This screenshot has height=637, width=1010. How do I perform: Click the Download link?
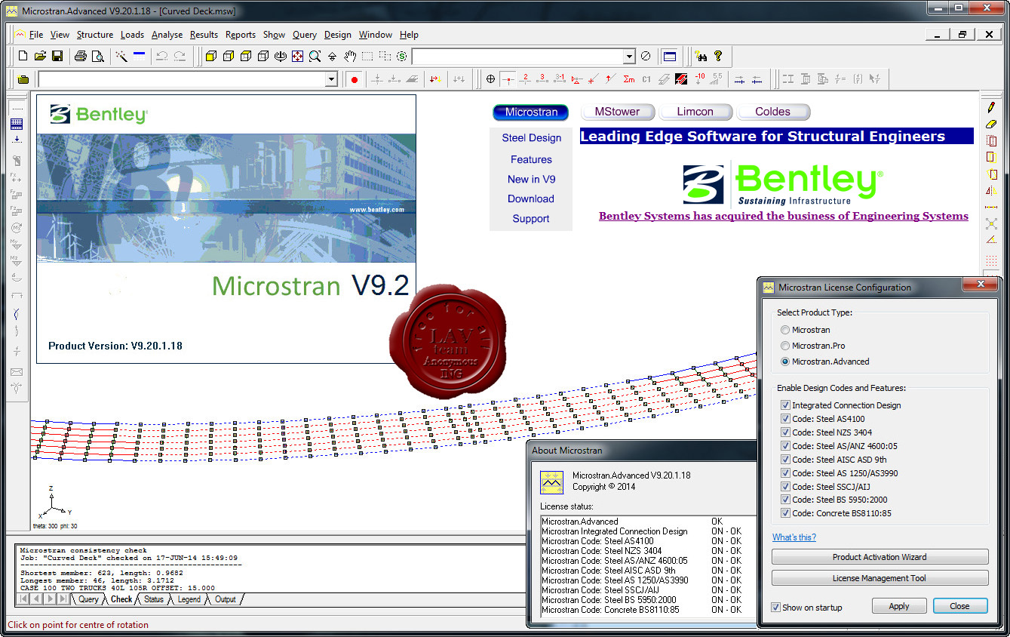pyautogui.click(x=531, y=198)
